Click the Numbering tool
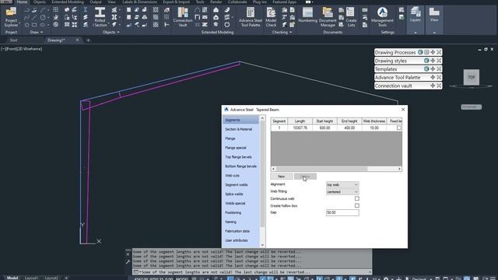Screen dimensions: 498x280 [307, 16]
